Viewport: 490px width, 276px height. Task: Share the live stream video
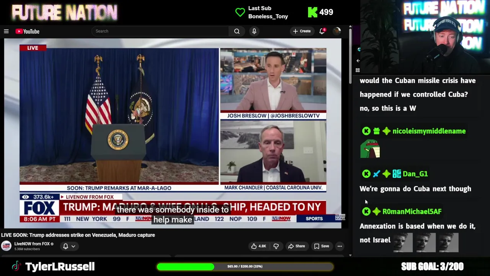(x=297, y=246)
